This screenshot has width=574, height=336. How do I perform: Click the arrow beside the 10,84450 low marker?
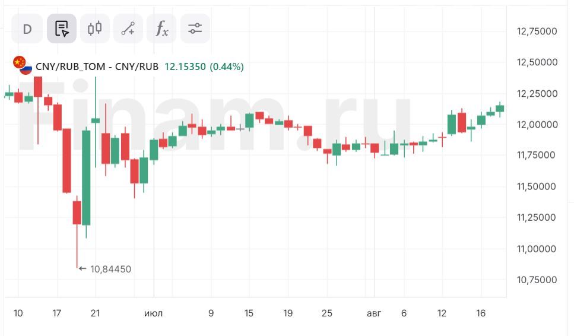83,269
